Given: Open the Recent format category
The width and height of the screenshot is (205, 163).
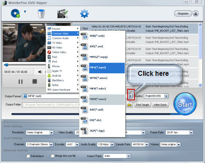Looking at the screenshot, I should [x=63, y=29].
